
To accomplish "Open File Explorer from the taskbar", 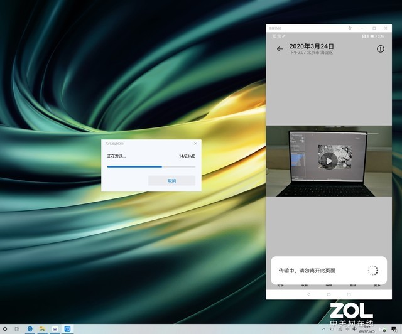I will coord(42,328).
